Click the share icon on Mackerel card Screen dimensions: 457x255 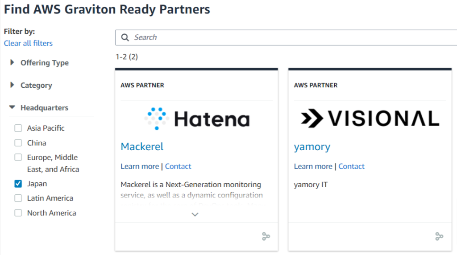coord(266,236)
